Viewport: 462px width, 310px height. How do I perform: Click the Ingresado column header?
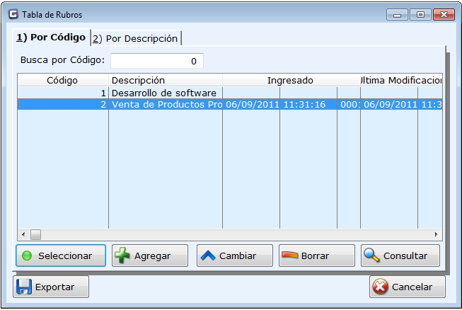pyautogui.click(x=290, y=81)
